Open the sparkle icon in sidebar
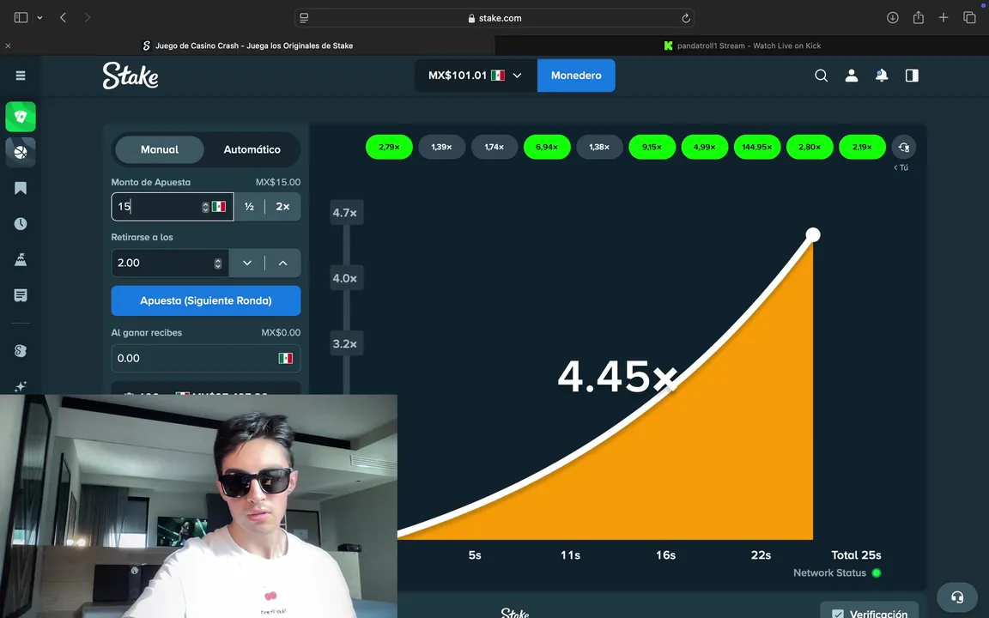The height and width of the screenshot is (618, 989). point(21,386)
